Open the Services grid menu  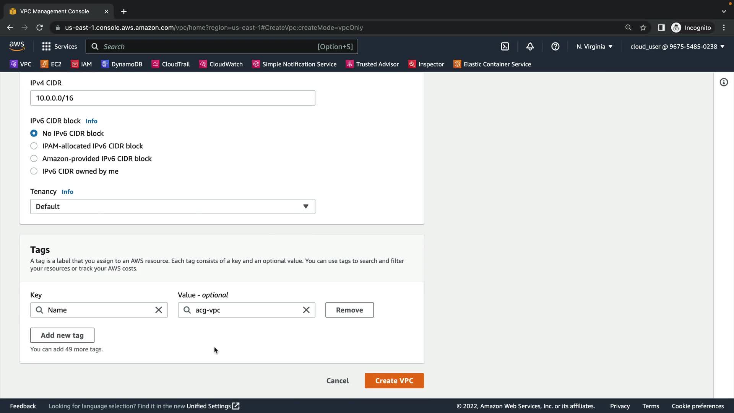[59, 46]
